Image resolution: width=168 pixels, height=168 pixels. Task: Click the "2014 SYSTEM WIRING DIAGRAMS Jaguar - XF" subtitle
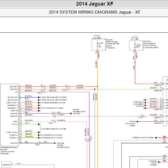[95, 12]
